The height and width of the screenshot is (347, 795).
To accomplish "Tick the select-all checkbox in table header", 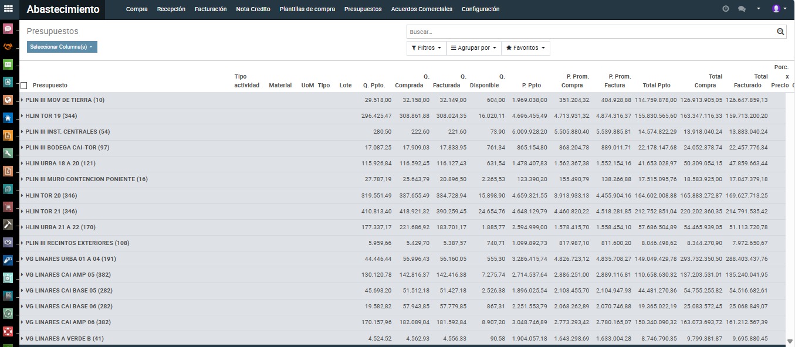I will (x=24, y=86).
